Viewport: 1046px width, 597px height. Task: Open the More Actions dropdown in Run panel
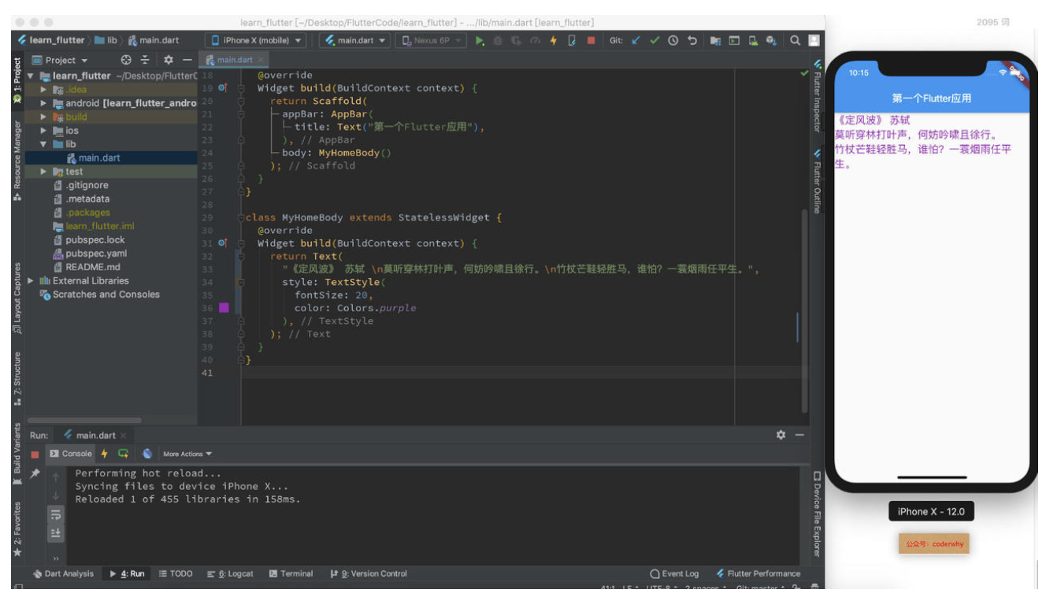tap(187, 454)
